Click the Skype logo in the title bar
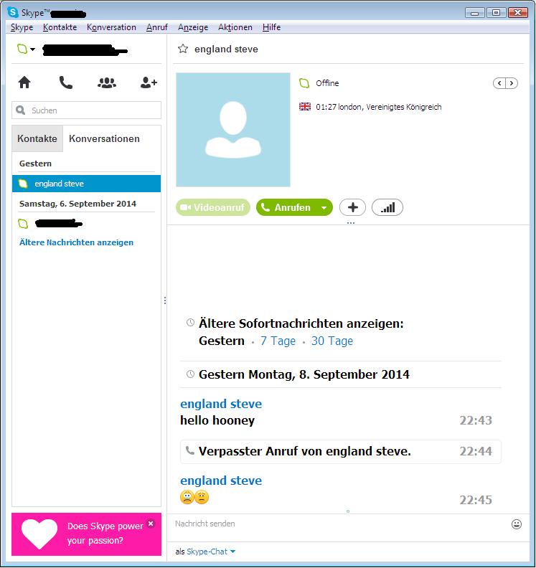Screen dimensions: 536x568 (x=13, y=12)
